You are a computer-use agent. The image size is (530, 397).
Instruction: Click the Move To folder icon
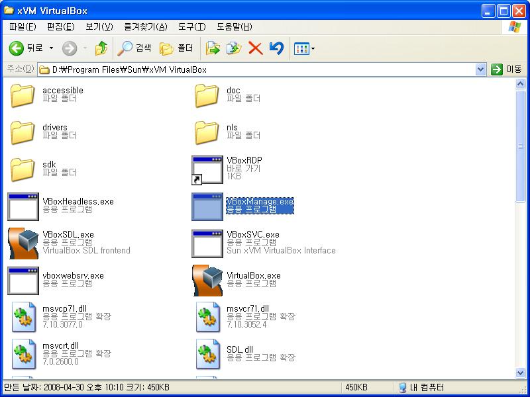coord(213,48)
